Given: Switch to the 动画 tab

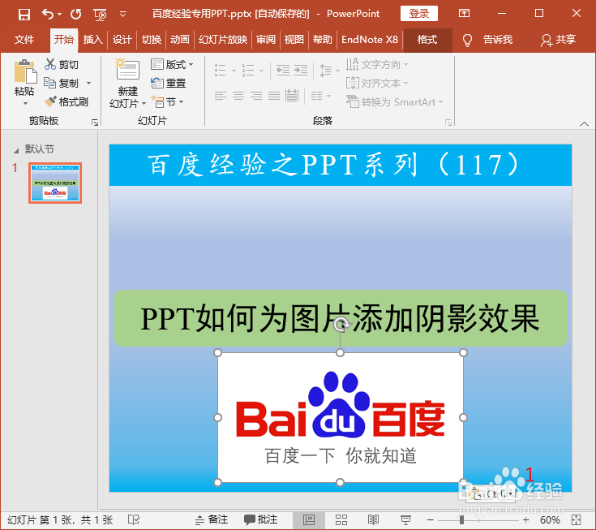Looking at the screenshot, I should tap(180, 40).
